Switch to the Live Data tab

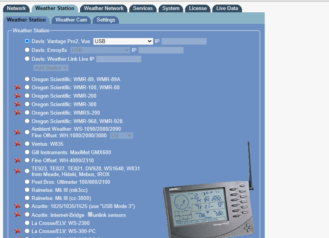pyautogui.click(x=227, y=8)
